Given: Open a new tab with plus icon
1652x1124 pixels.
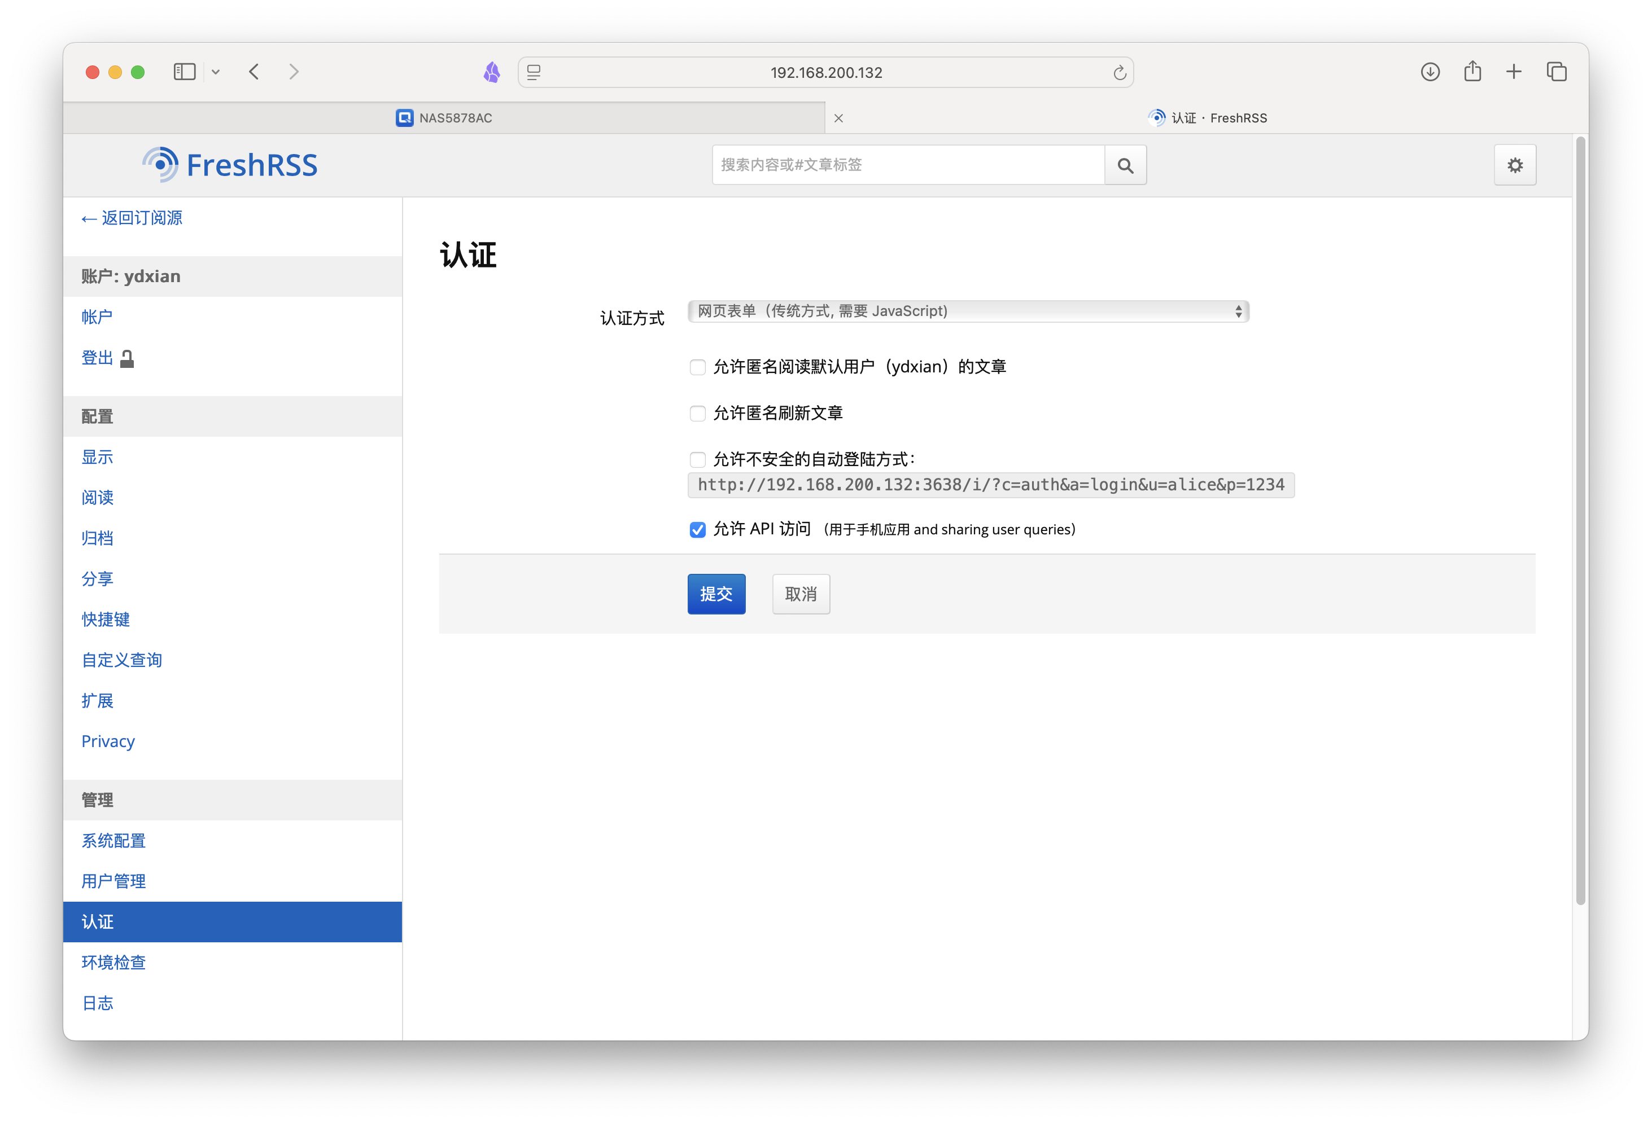Looking at the screenshot, I should pos(1514,72).
